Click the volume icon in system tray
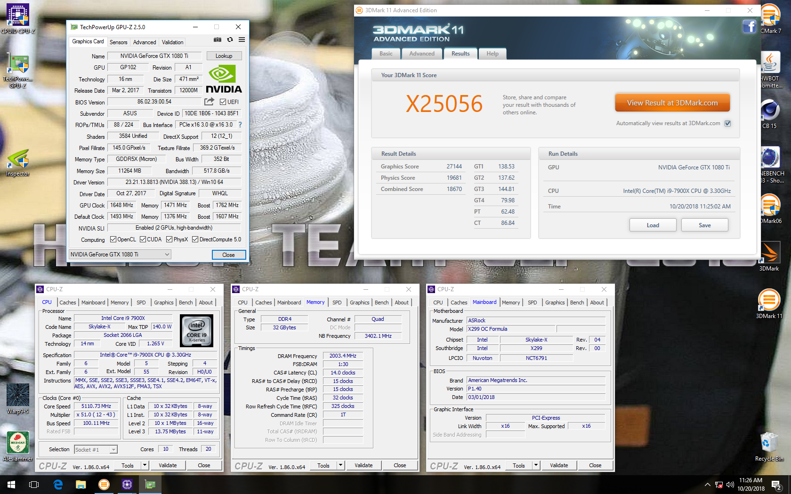 (730, 485)
